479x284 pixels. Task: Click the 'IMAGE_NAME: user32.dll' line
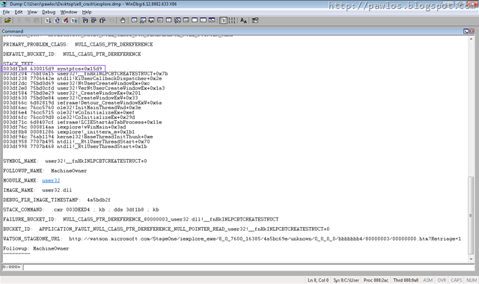point(37,191)
